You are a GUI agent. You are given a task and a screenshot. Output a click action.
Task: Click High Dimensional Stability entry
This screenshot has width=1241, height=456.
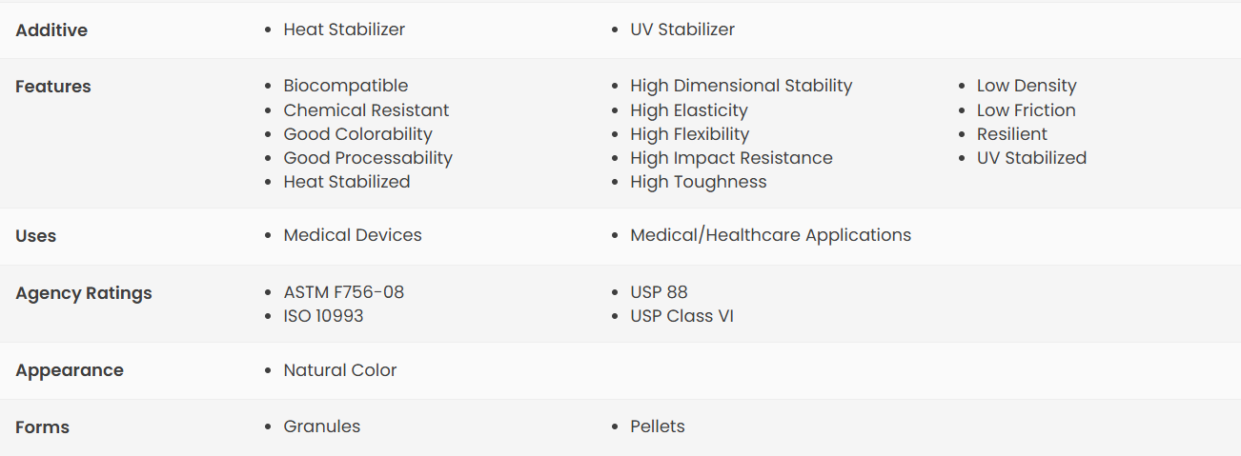pos(742,86)
